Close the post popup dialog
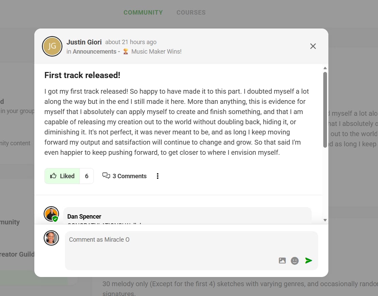Image resolution: width=378 pixels, height=296 pixels. pyautogui.click(x=313, y=46)
